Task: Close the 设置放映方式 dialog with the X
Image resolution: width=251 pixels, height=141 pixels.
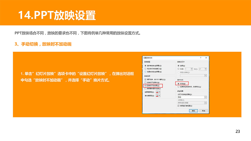Action: click(x=206, y=57)
